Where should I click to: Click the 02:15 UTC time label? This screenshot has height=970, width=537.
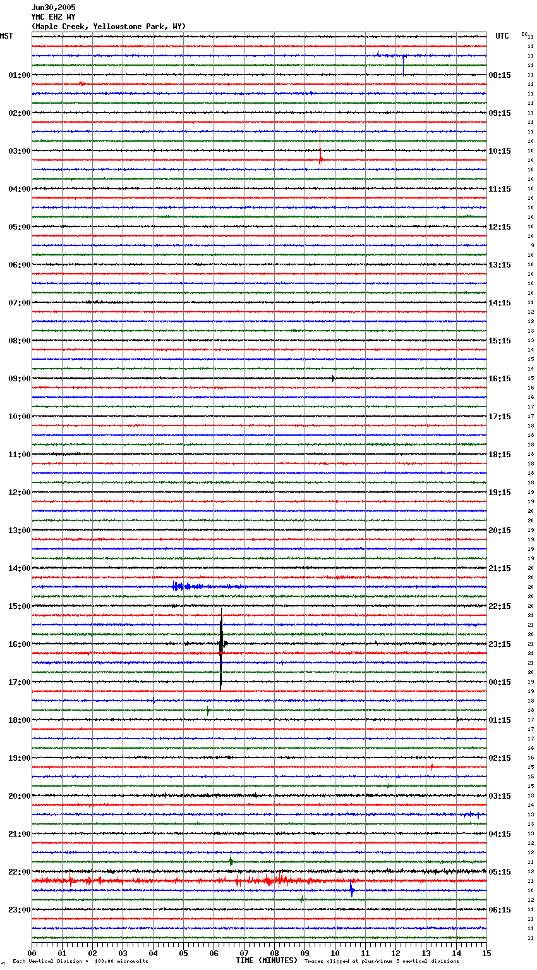coord(500,758)
